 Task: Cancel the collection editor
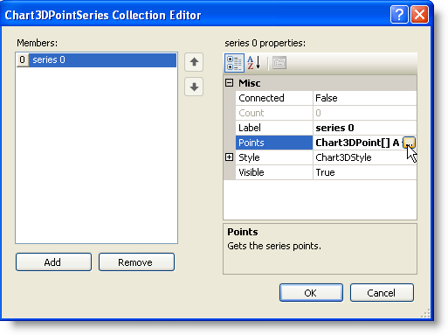pos(382,293)
